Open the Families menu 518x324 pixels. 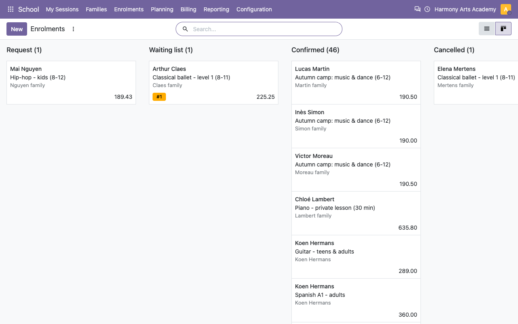[x=96, y=9]
